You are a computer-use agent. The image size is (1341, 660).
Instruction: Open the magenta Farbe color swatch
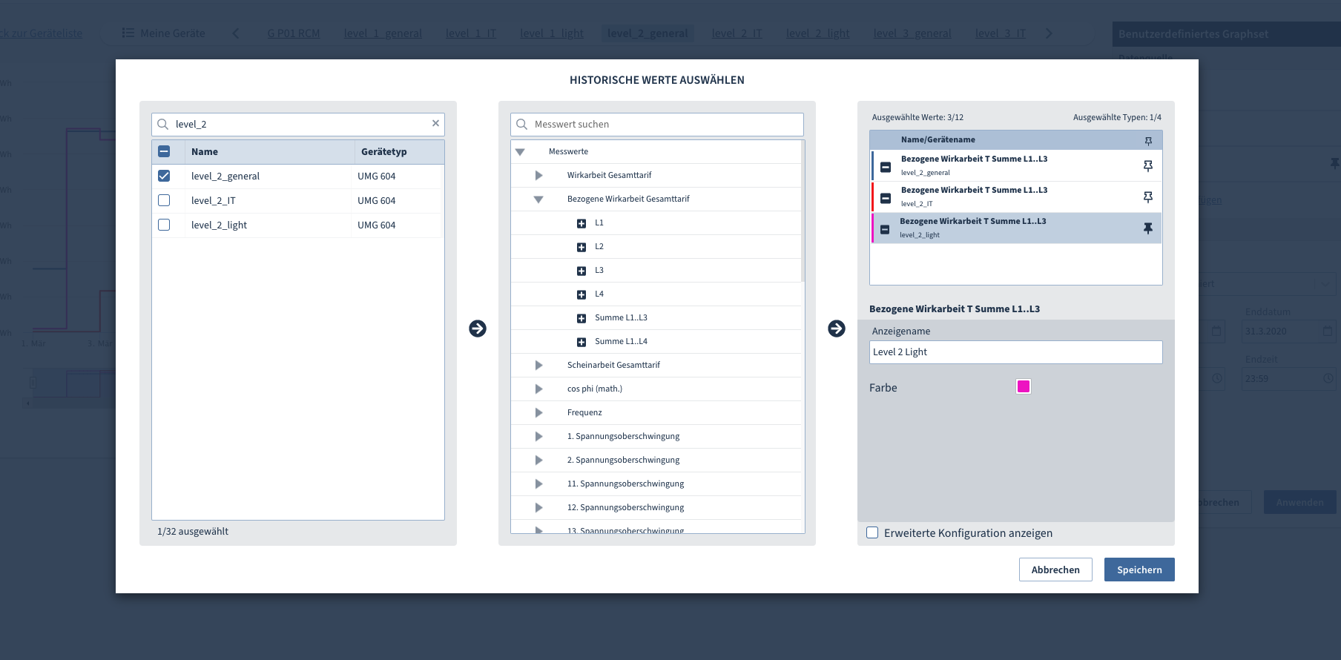[1023, 386]
